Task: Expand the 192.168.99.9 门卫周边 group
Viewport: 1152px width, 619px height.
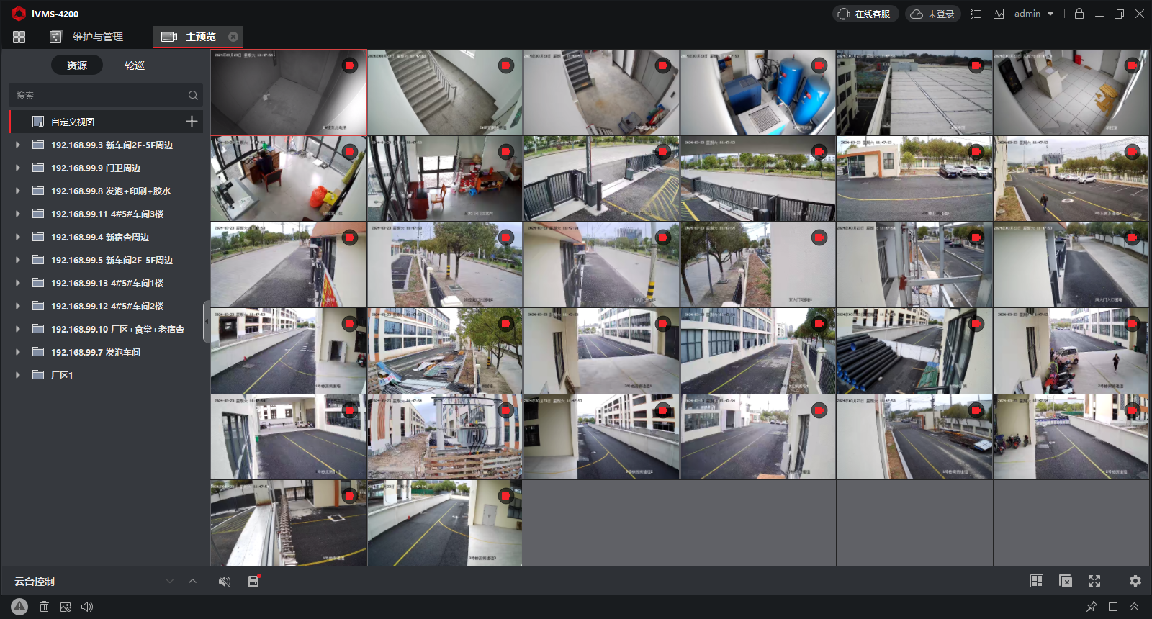Action: coord(18,168)
